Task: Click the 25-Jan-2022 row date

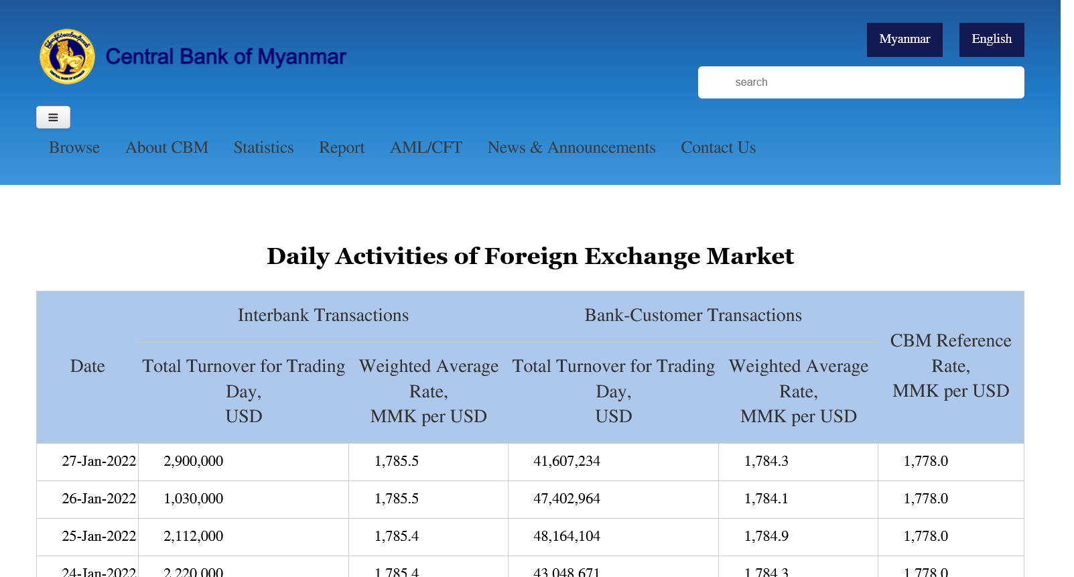Action: click(98, 536)
